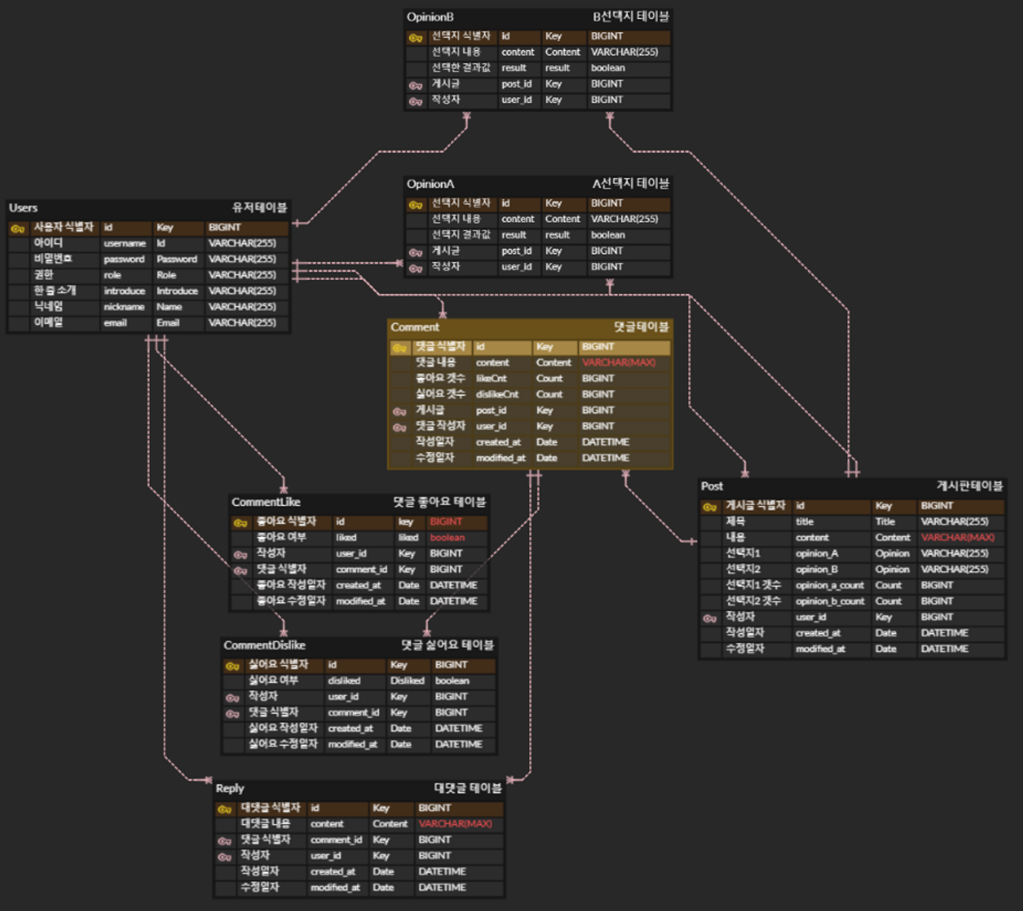Image resolution: width=1023 pixels, height=911 pixels.
Task: Select the key icon on CommentDislike user_id
Action: tap(231, 697)
